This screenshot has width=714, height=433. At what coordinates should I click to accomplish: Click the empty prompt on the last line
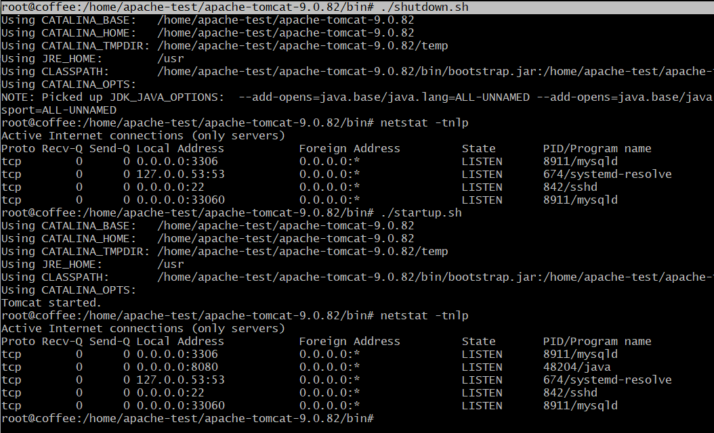188,418
